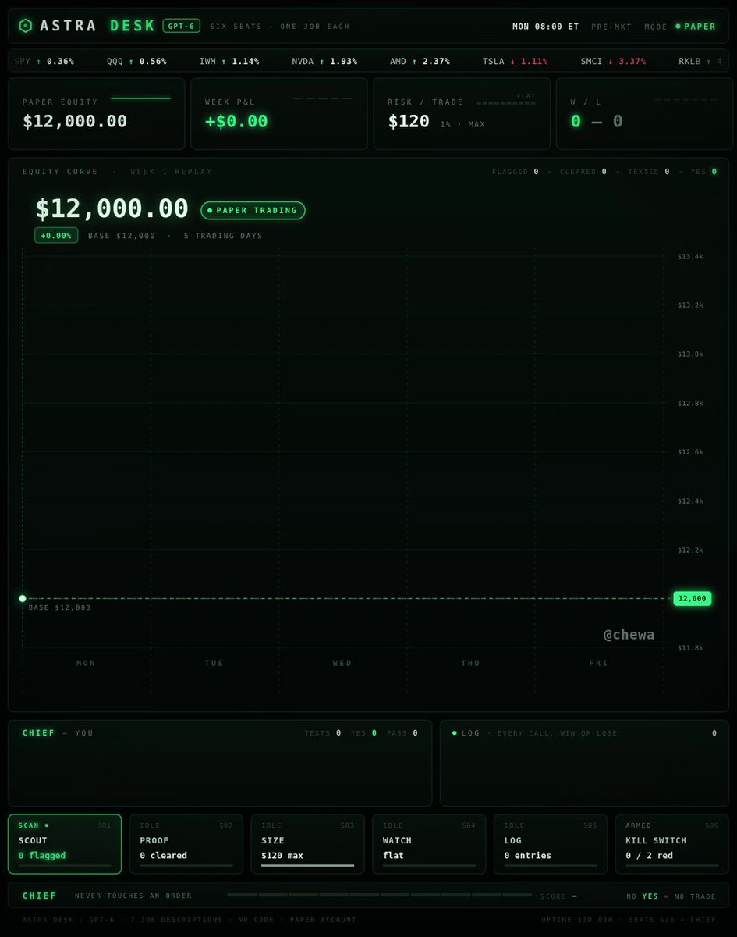Click the $13.4k axis label
This screenshot has width=737, height=937.
tap(691, 256)
